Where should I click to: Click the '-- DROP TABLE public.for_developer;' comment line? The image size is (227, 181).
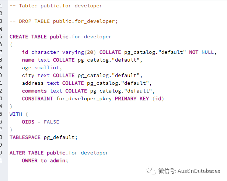tap(63, 21)
